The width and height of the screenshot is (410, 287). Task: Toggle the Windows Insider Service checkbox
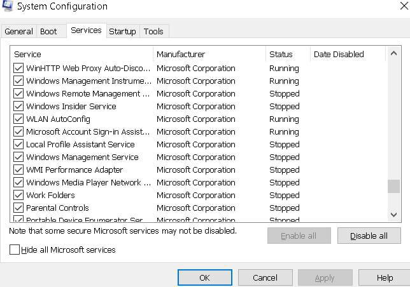pos(18,107)
